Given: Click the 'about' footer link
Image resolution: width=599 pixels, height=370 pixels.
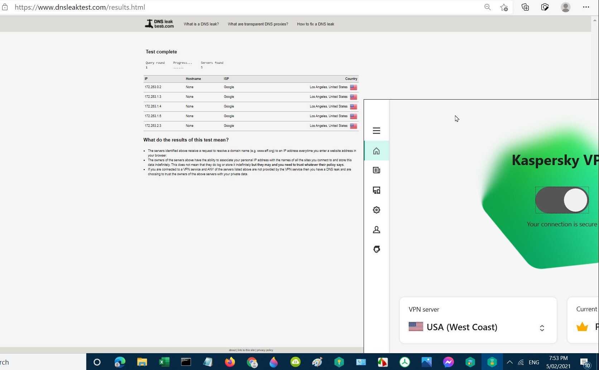Looking at the screenshot, I should tap(232, 350).
